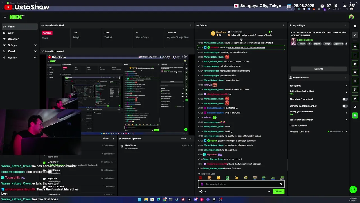
Task: Open Takipçilere özel sohbet chevron
Action: [x=346, y=92]
